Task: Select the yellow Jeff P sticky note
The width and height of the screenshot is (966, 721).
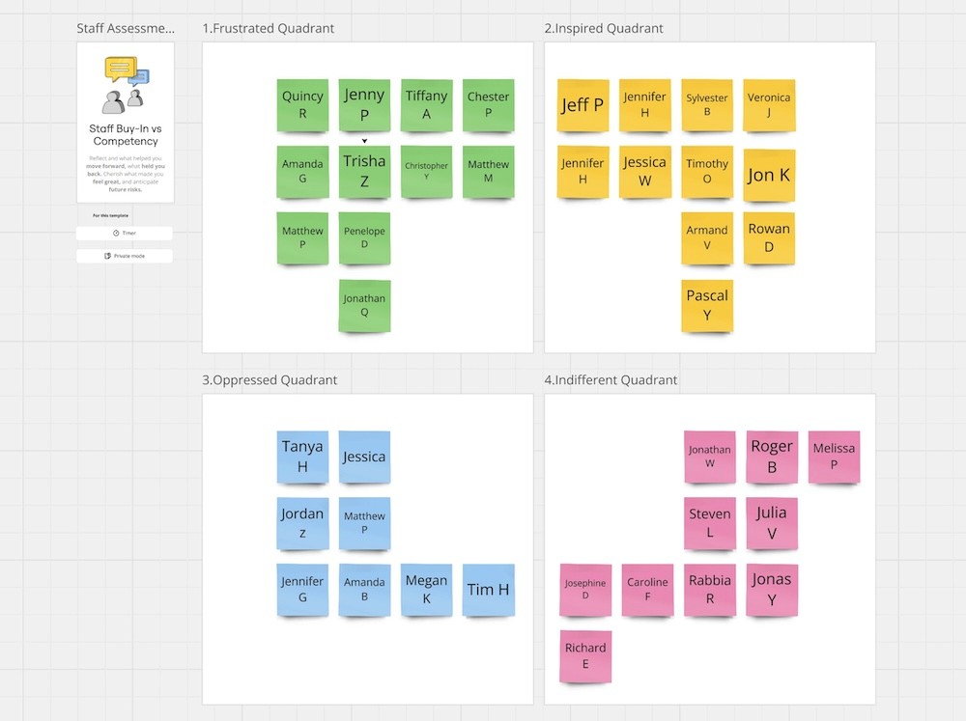Action: pyautogui.click(x=582, y=105)
